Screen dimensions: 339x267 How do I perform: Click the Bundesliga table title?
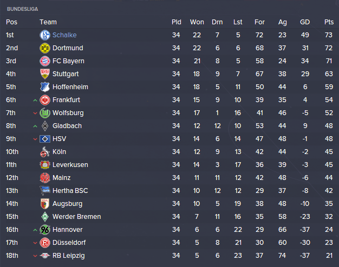[x=22, y=9]
